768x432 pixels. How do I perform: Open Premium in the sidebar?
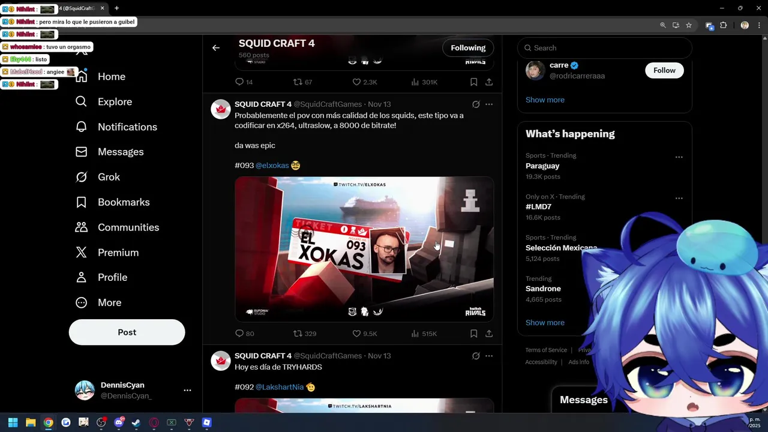107,253
